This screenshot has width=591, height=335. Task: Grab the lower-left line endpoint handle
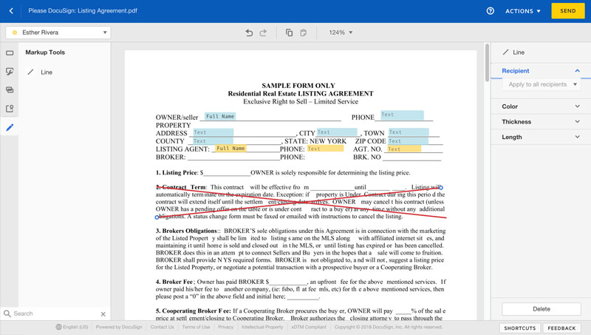pos(157,217)
